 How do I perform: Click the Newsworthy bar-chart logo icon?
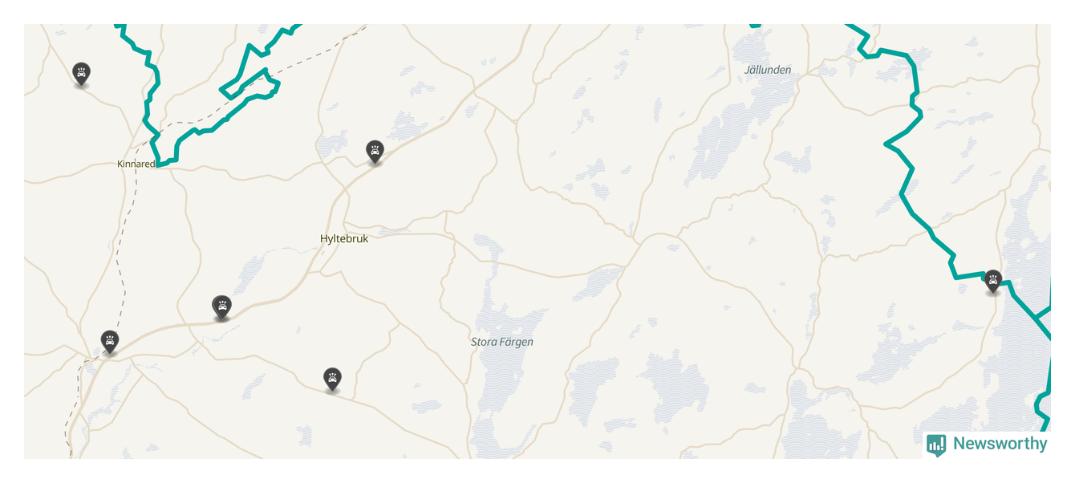[x=936, y=444]
